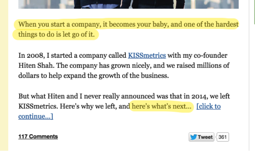Open the KISSmetrics hyperlink
The width and height of the screenshot is (255, 151).
coord(147,55)
